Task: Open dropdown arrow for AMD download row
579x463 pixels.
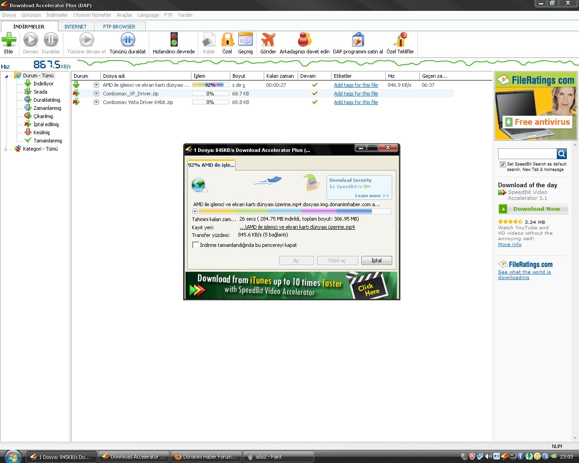Action: tap(96, 85)
